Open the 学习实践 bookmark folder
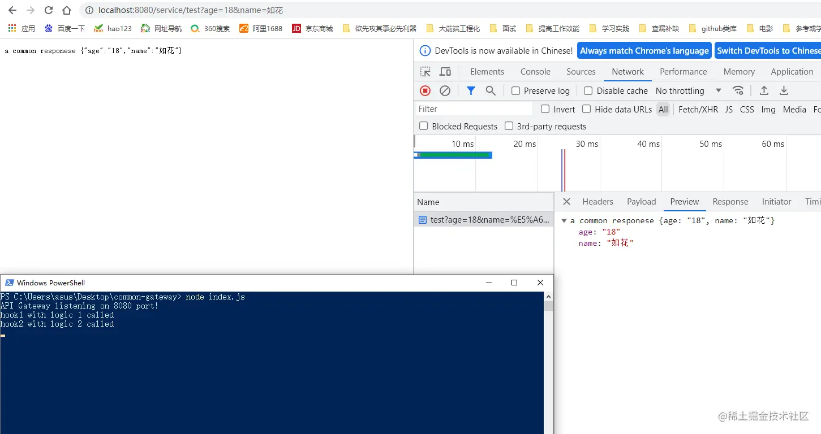Screen dimensions: 821x434 pyautogui.click(x=609, y=28)
